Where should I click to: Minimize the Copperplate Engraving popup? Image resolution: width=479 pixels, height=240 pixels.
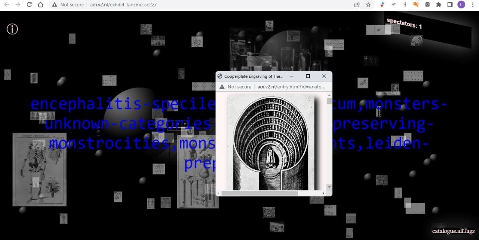click(291, 76)
